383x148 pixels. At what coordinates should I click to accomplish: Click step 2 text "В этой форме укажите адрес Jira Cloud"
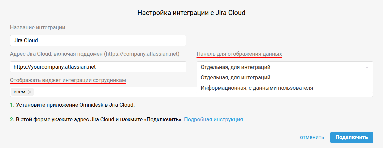(x=65, y=120)
